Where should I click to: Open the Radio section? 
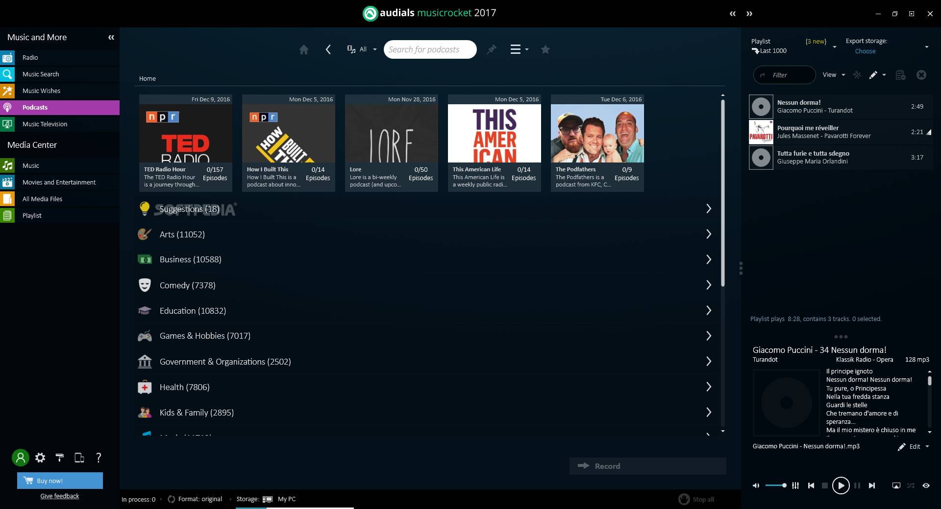coord(60,57)
